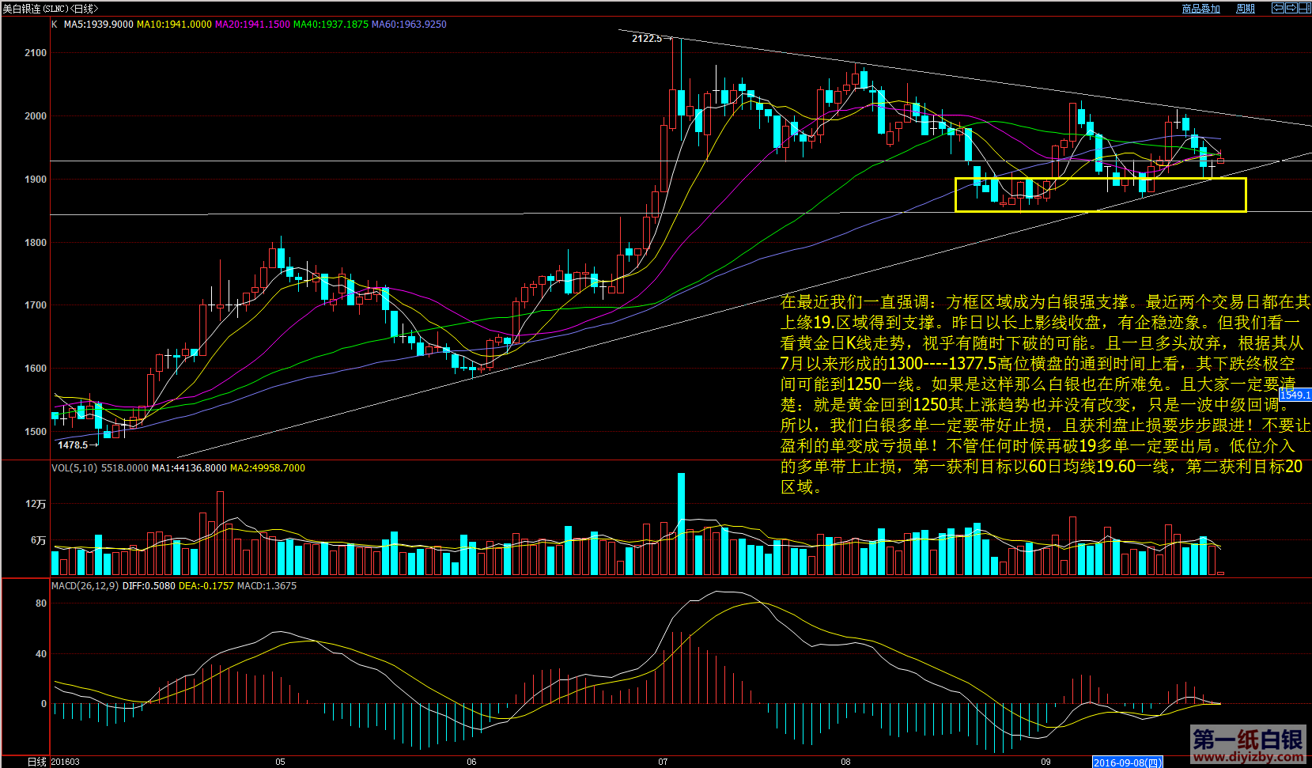This screenshot has width=1312, height=768.
Task: Click the 2122.5 high price marker
Action: pyautogui.click(x=647, y=39)
